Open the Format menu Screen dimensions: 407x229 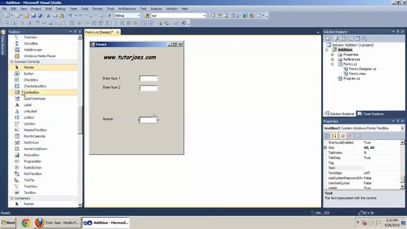[x=97, y=8]
